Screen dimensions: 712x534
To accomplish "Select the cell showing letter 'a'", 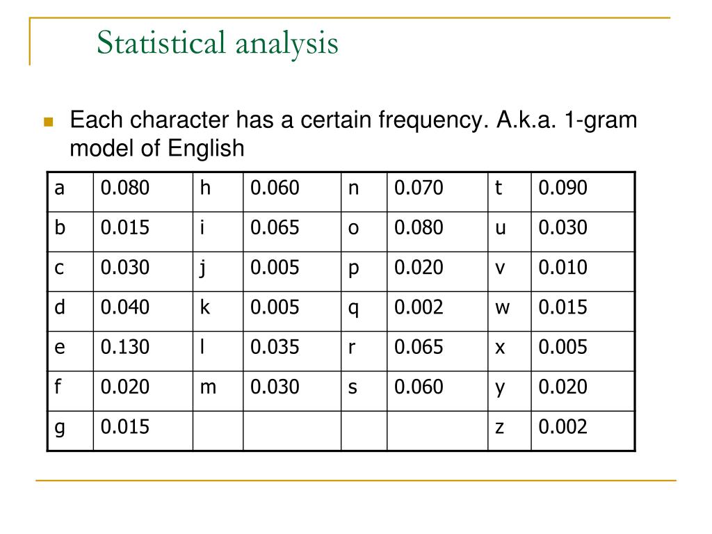I will pos(70,192).
